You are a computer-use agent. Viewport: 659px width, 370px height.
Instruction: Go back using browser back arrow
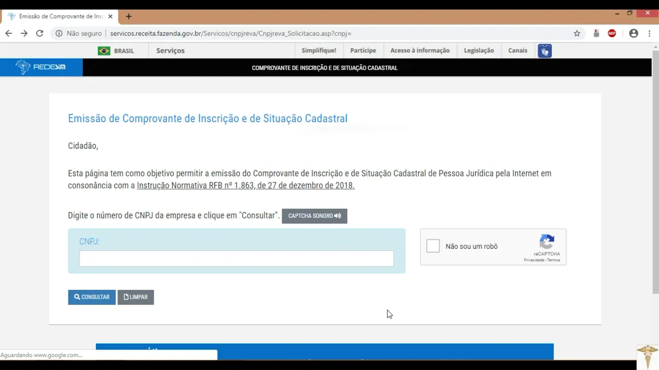(9, 33)
